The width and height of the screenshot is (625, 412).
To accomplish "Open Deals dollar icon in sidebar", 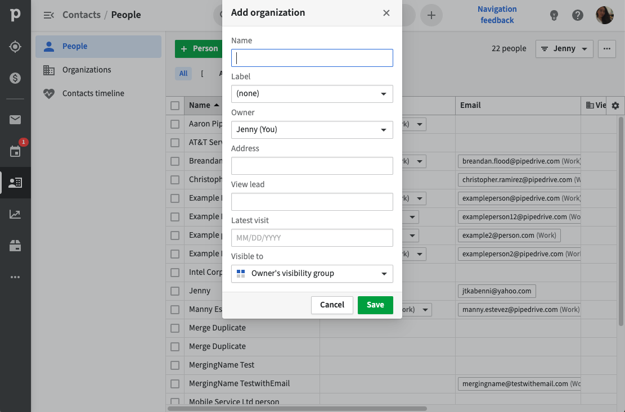I will click(15, 78).
